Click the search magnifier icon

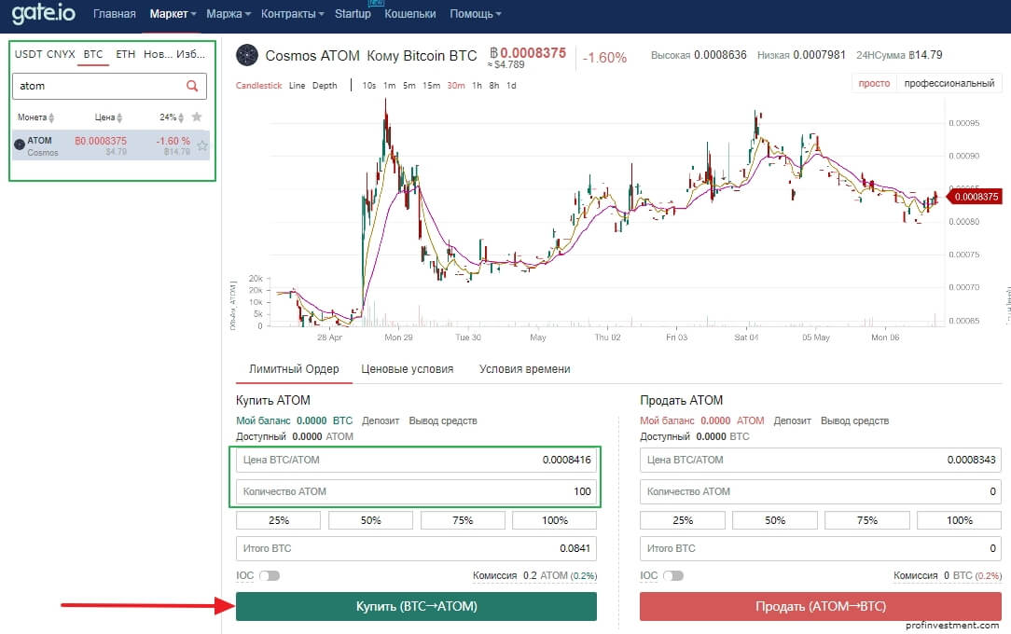point(192,86)
